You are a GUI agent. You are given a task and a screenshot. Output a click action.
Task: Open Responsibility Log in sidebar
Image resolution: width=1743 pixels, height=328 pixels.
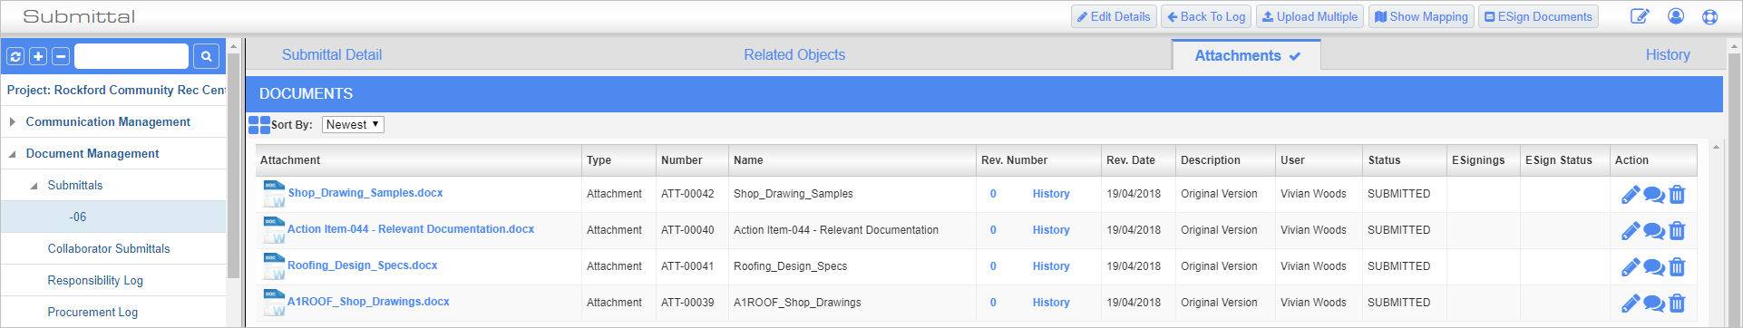95,280
